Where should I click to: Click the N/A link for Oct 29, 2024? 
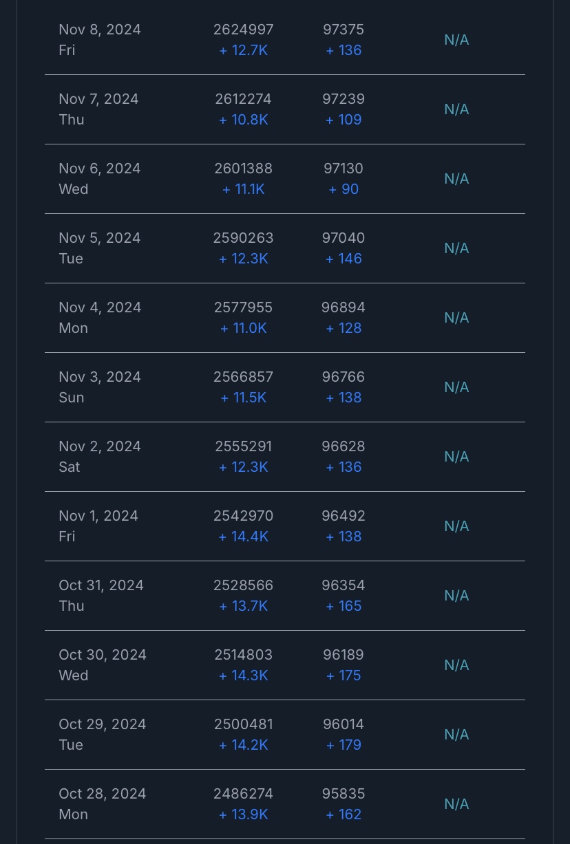[x=456, y=735]
